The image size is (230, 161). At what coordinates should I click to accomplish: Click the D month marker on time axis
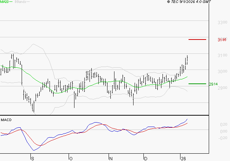[x=146, y=159]
